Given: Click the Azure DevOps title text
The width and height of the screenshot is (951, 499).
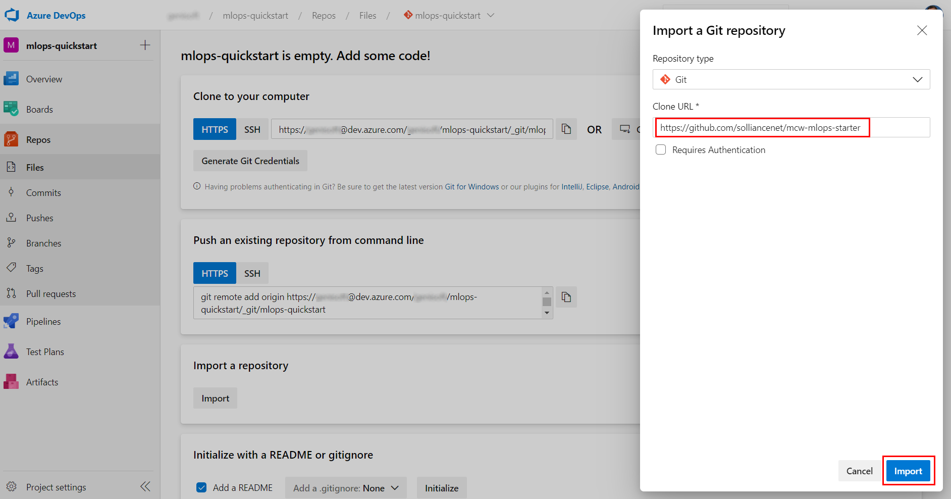Looking at the screenshot, I should pyautogui.click(x=56, y=16).
